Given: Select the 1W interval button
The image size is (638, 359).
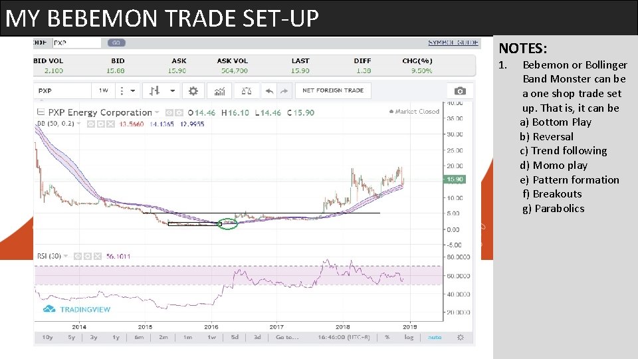Looking at the screenshot, I should click(x=104, y=91).
